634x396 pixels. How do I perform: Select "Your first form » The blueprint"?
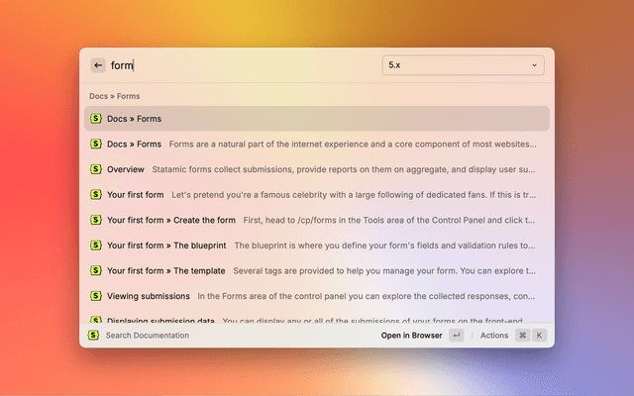click(x=316, y=246)
